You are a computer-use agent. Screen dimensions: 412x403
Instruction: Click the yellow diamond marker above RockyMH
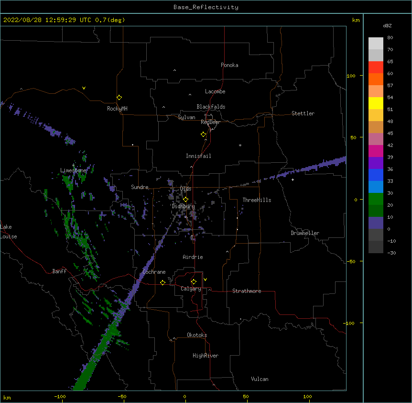coord(119,98)
